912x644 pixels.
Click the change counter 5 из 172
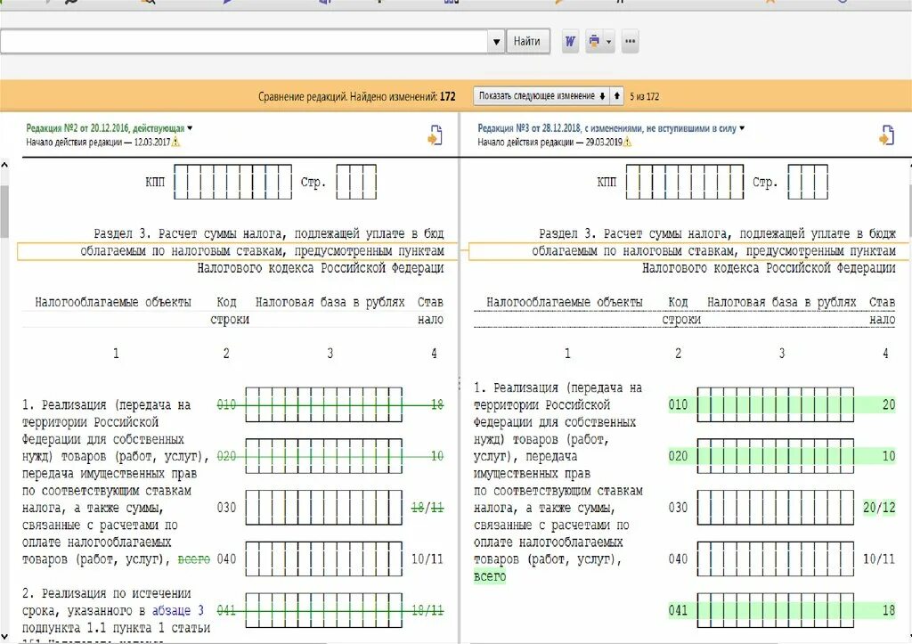coord(645,96)
